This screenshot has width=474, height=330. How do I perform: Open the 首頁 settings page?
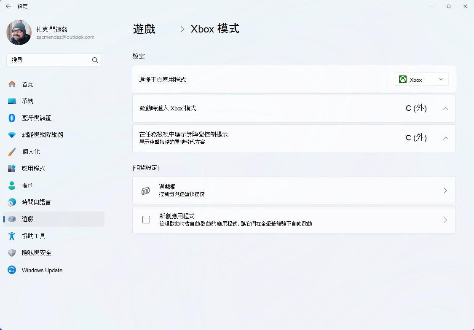pyautogui.click(x=54, y=84)
